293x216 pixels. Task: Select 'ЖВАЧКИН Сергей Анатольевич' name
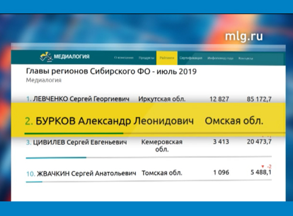click(87, 173)
